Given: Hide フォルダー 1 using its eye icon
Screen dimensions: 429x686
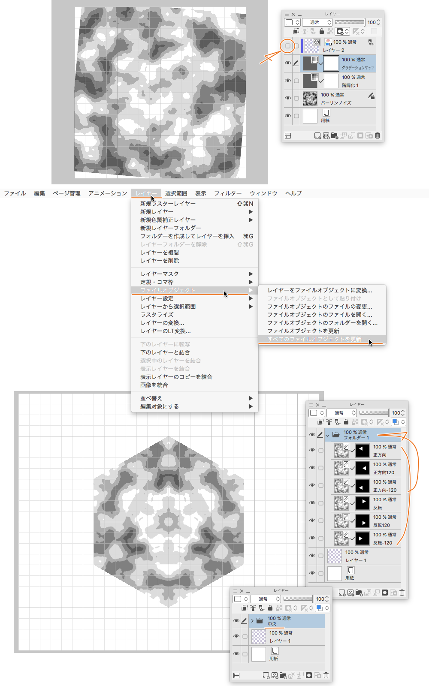Looking at the screenshot, I should 312,435.
